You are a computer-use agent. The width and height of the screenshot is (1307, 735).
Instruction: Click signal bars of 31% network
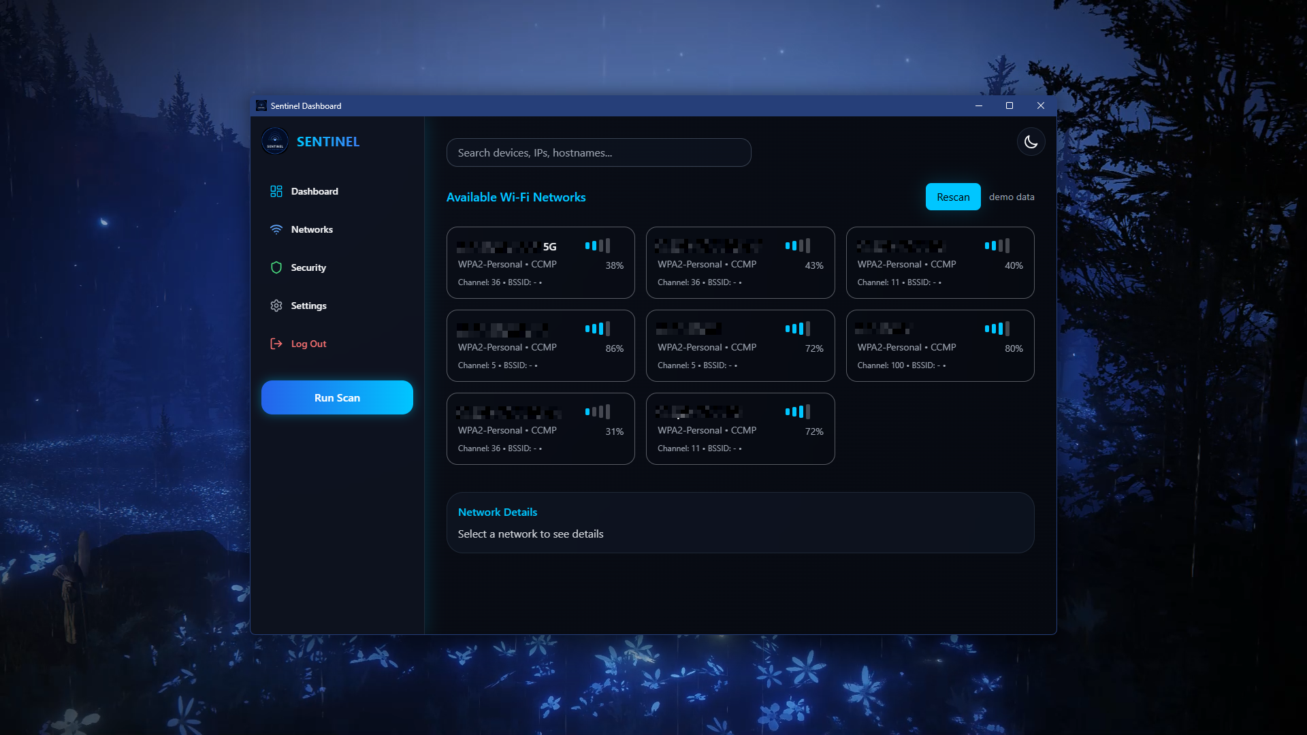pos(597,412)
